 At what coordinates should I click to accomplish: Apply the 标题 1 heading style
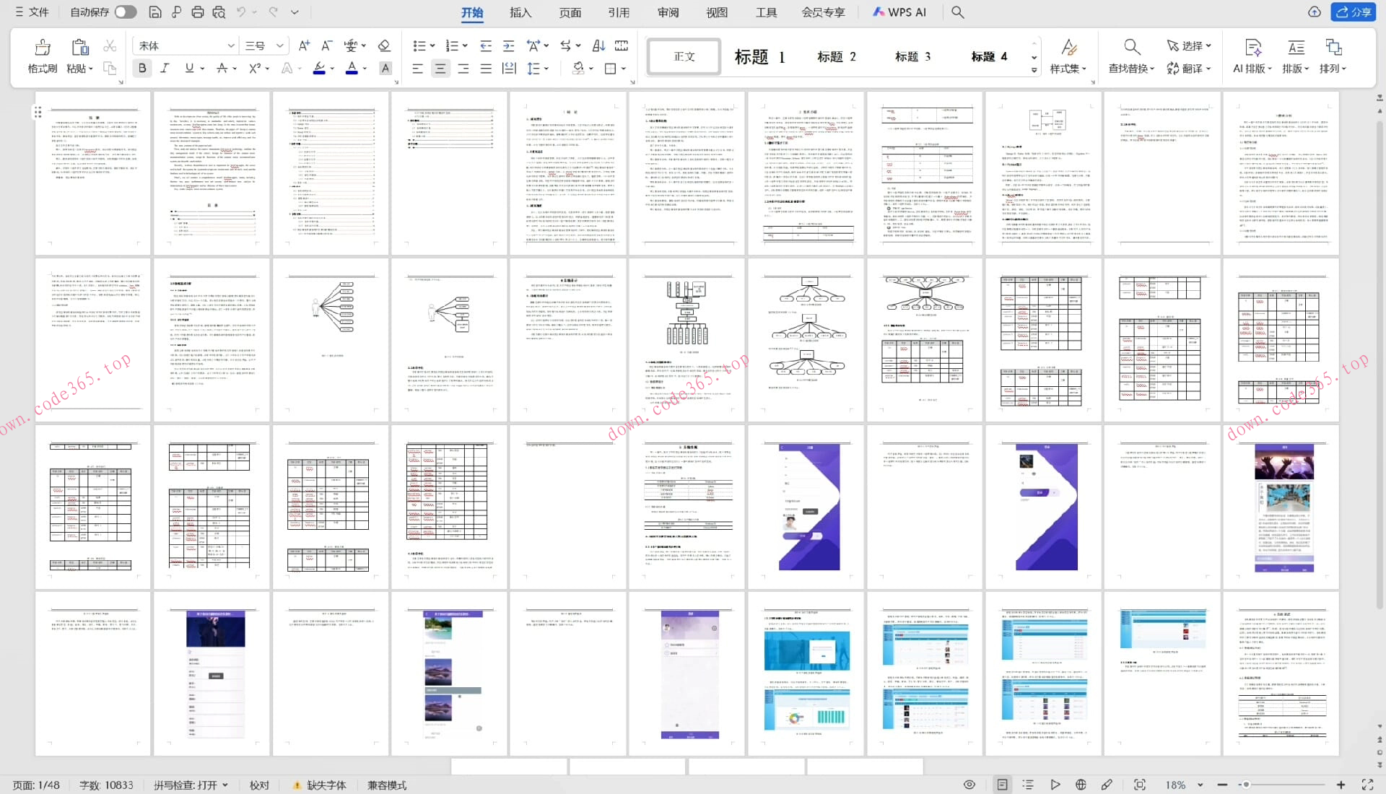[759, 56]
